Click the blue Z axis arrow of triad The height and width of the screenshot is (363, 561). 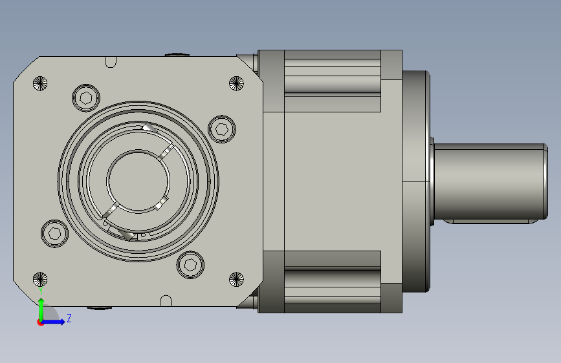pyautogui.click(x=54, y=322)
